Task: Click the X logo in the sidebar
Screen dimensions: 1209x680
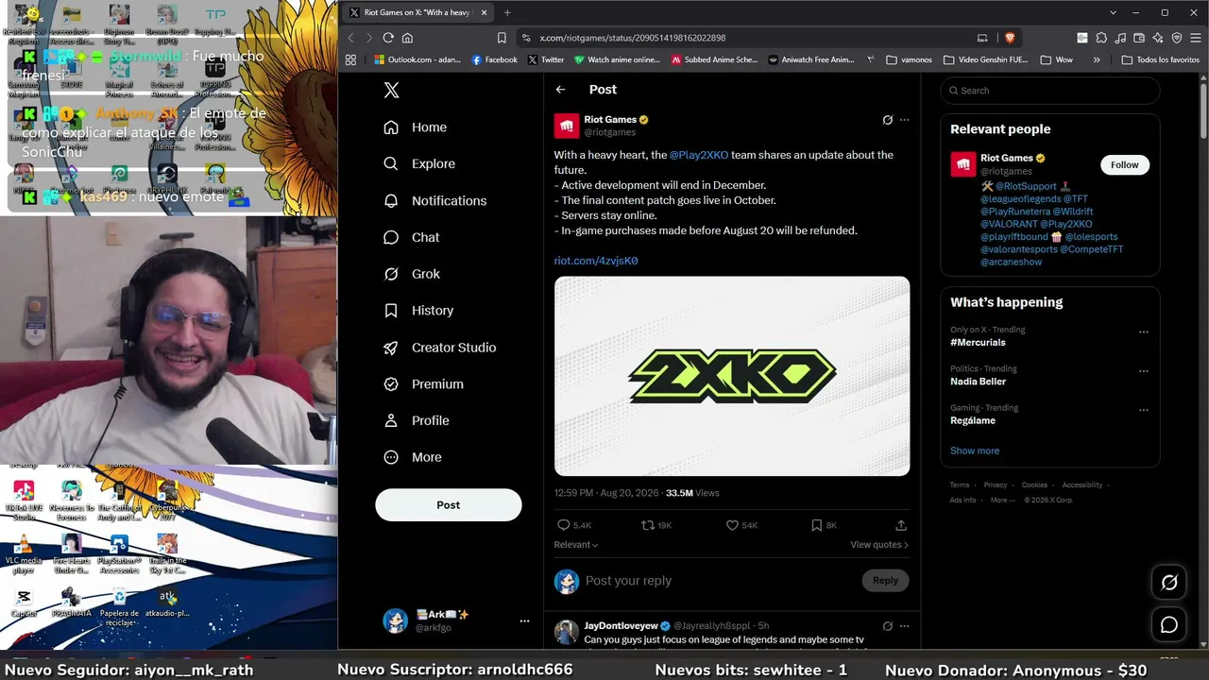Action: pyautogui.click(x=391, y=90)
